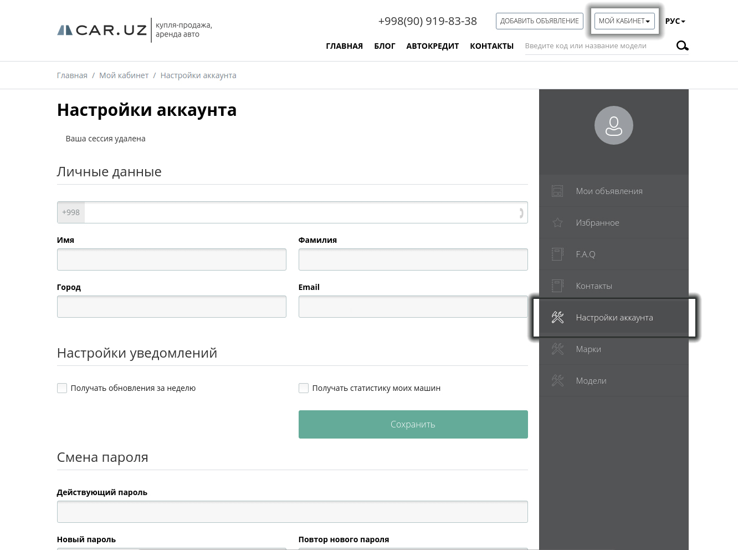Select Модели in sidebar
Screen dimensions: 738x550
tap(614, 381)
